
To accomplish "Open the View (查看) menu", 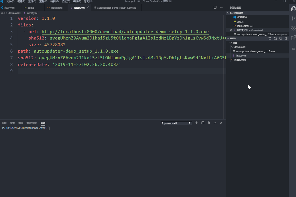I will tap(43, 1).
